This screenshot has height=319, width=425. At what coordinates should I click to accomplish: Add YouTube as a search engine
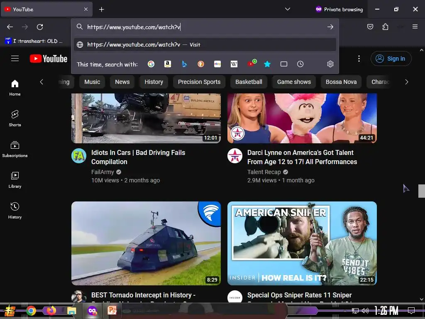[x=252, y=64]
